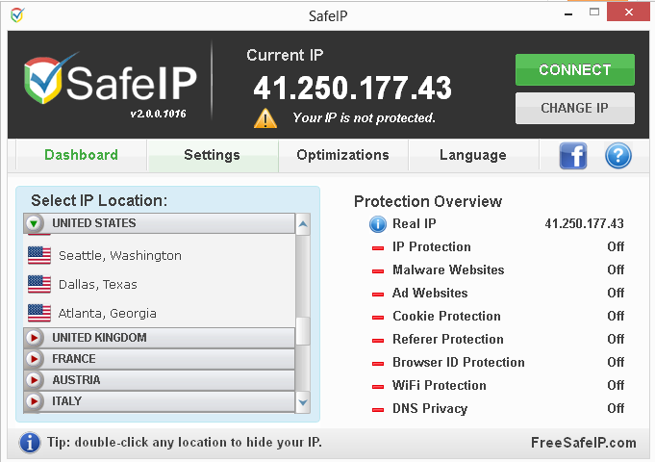Click the Cookie Protection Off status
This screenshot has height=462, width=655.
pyautogui.click(x=616, y=316)
